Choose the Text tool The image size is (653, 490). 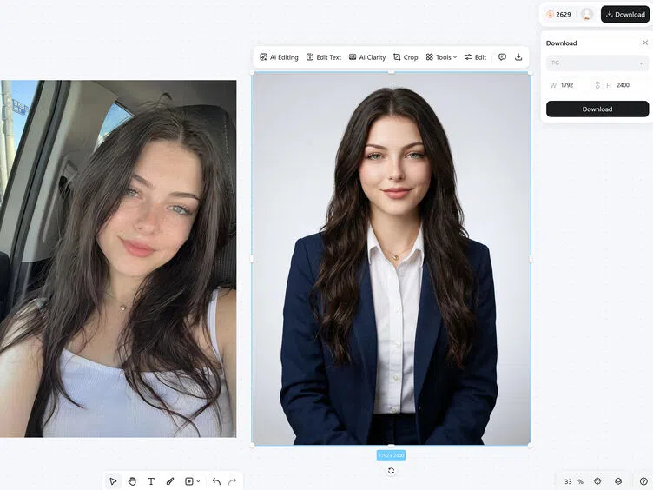pos(151,481)
